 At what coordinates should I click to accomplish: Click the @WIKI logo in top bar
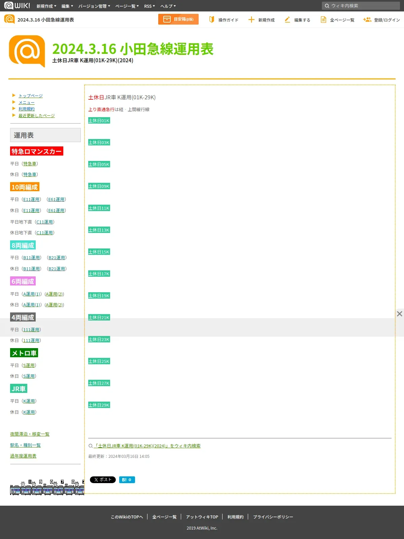17,5
